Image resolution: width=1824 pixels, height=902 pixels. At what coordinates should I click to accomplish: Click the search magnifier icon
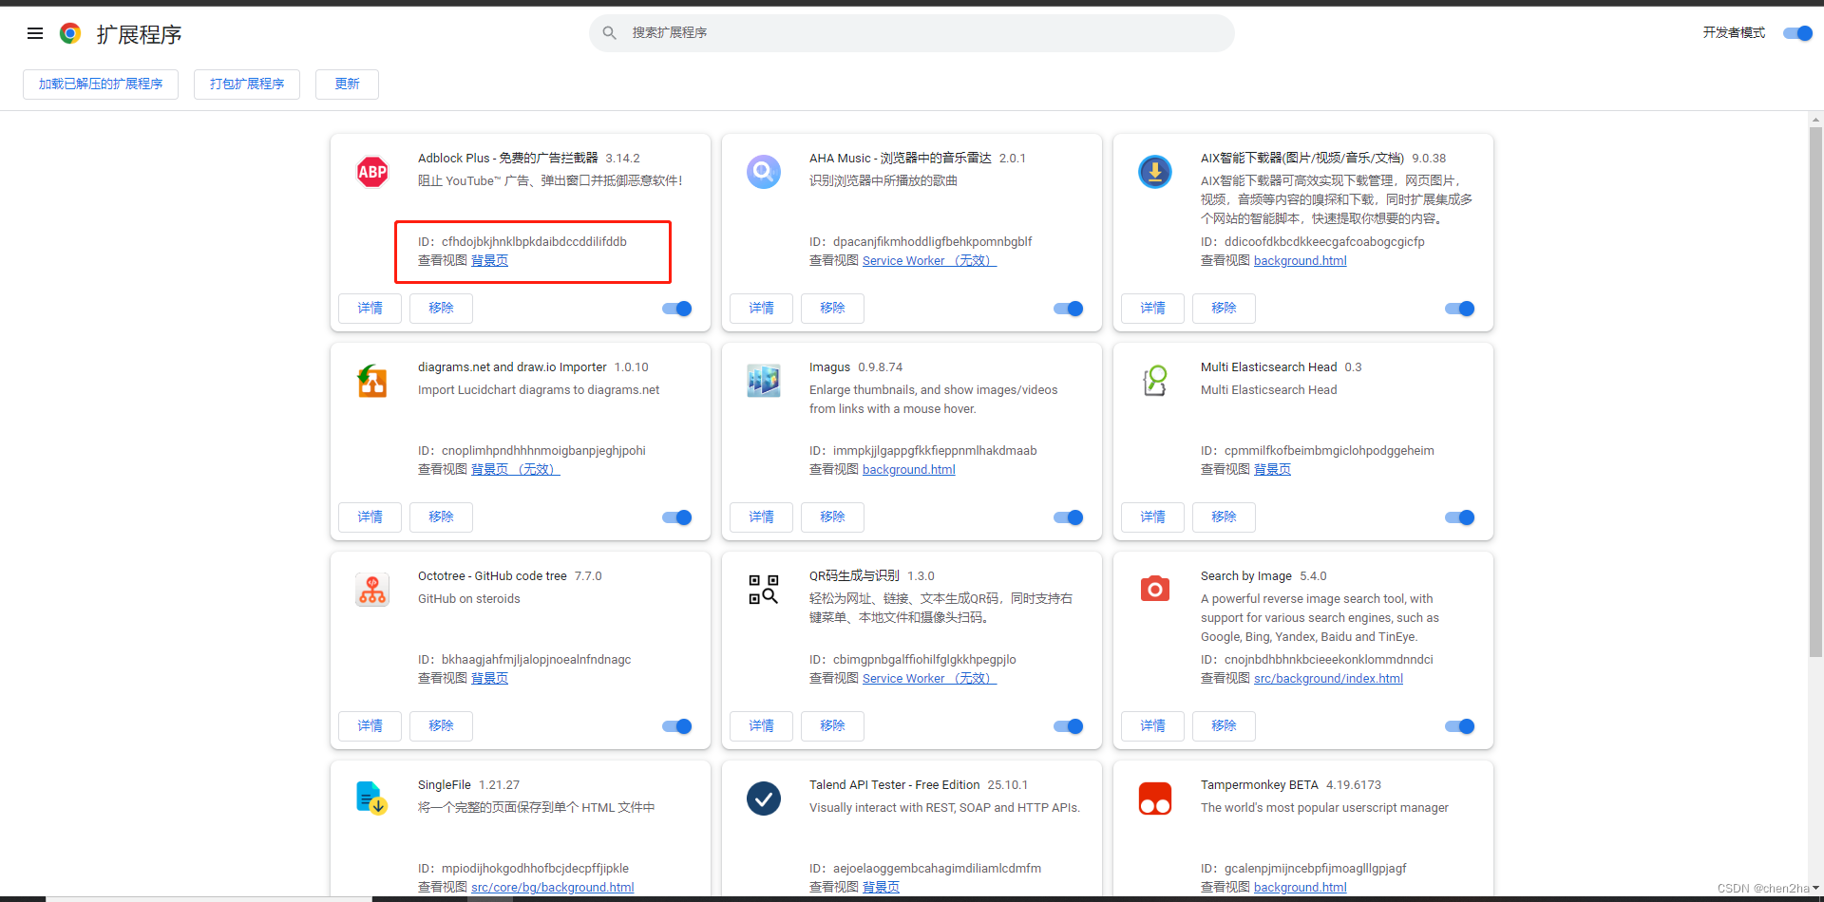pyautogui.click(x=610, y=33)
